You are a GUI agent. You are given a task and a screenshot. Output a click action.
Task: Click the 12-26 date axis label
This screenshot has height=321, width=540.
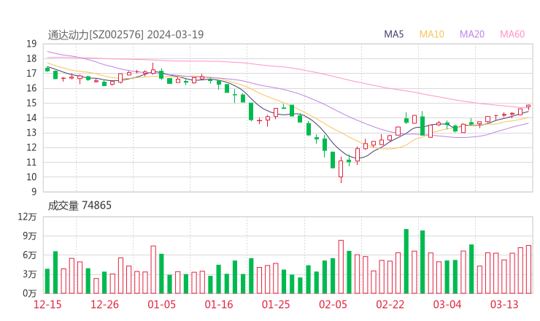[104, 304]
